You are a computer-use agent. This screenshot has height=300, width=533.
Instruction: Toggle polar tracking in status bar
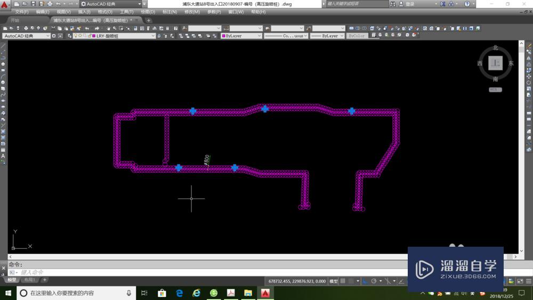[x=374, y=281]
